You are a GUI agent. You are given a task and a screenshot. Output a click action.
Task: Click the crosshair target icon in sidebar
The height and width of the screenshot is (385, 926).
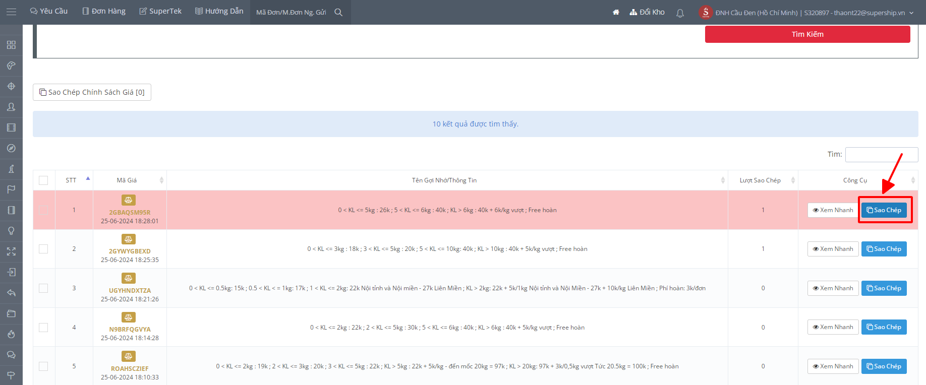tap(11, 86)
